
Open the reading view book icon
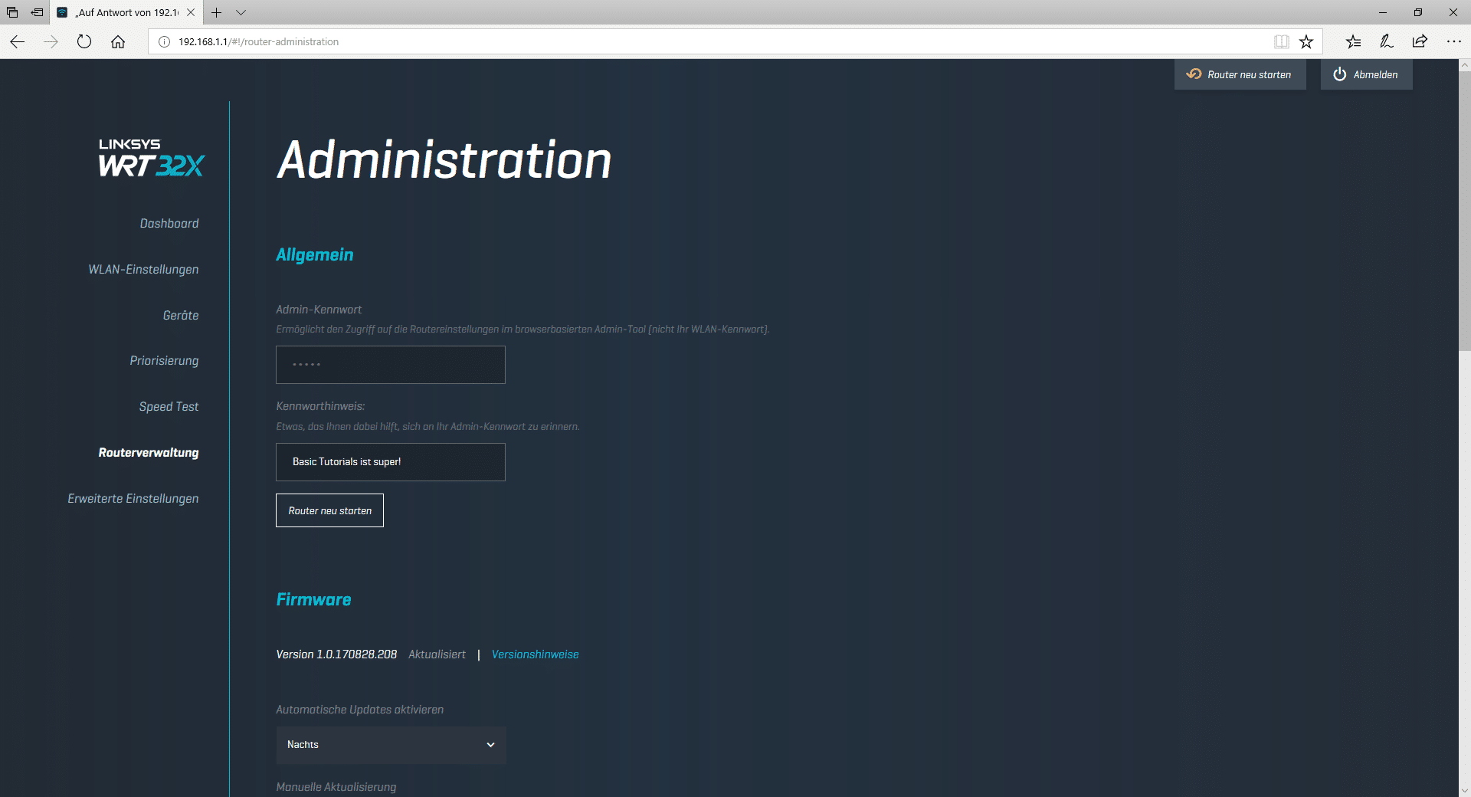(x=1281, y=42)
